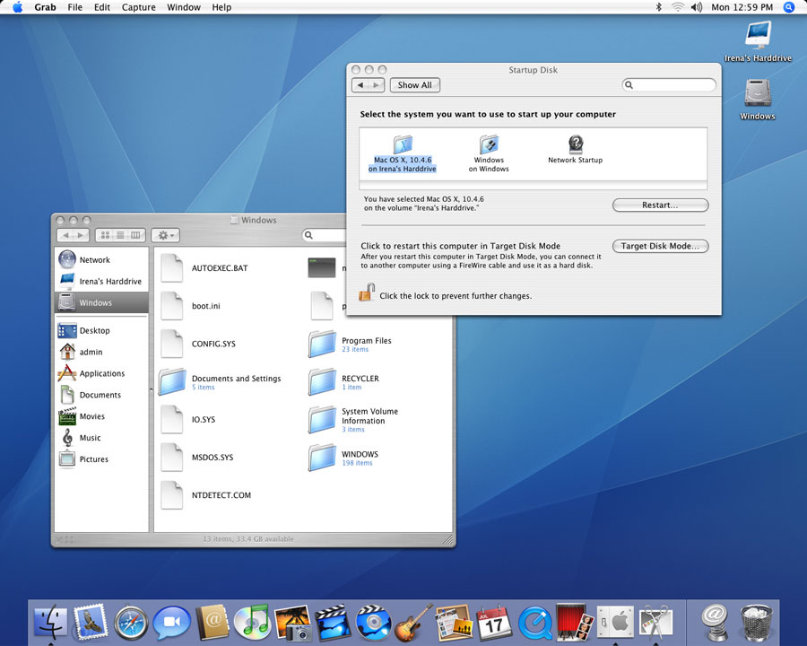Viewport: 807px width, 646px height.
Task: Open Address Book in the Dock
Action: coord(212,623)
